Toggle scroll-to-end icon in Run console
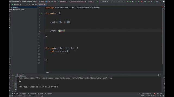This screenshot has height=97, width=174. pos(16,86)
